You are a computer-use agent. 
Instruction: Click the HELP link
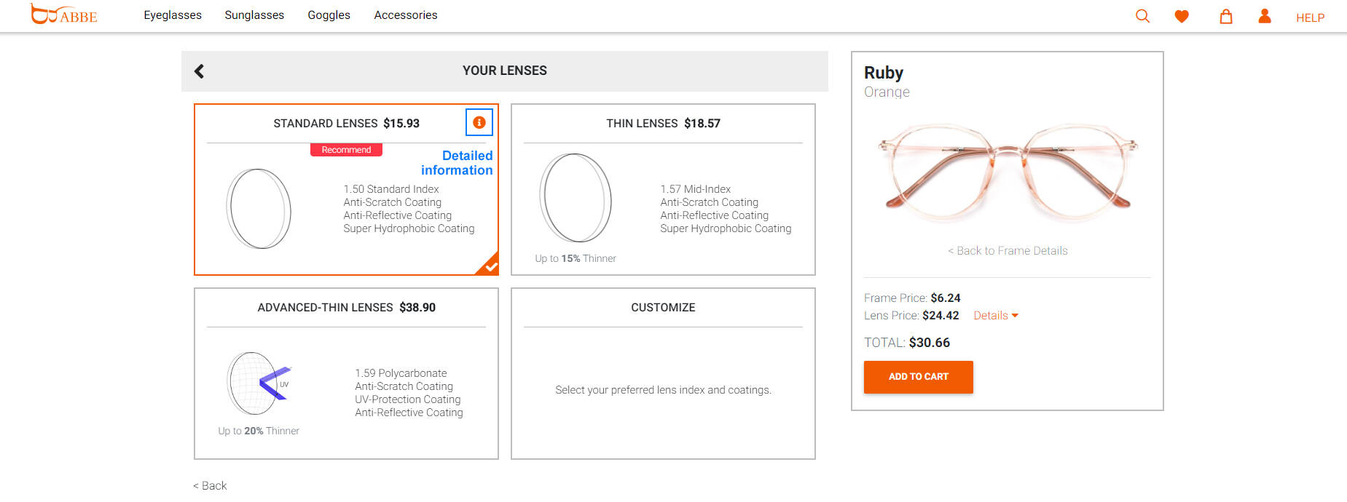click(x=1310, y=17)
